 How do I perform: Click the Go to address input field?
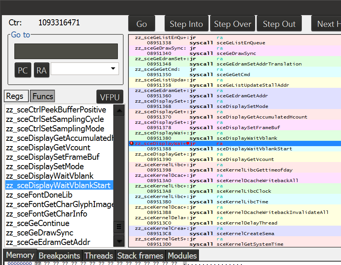[x=66, y=51]
